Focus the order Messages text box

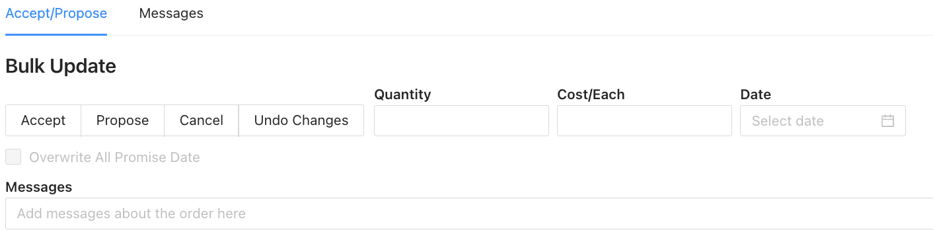point(469,214)
